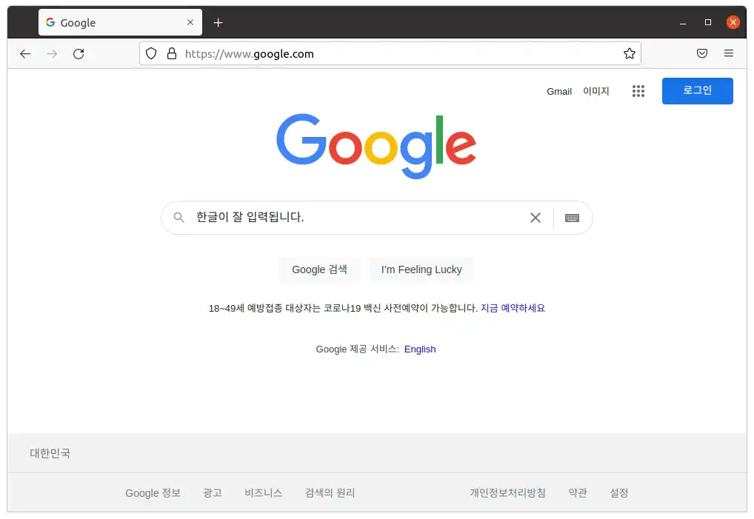Open the Gmail link
Screen dimensions: 754x519
pyautogui.click(x=558, y=91)
